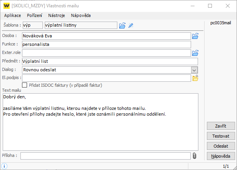Open the Exter.role folder lookup icon
The height and width of the screenshot is (170, 237).
[x=195, y=53]
